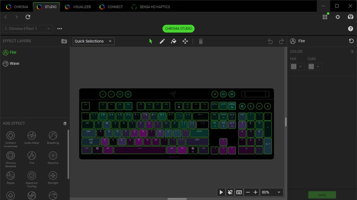Pick the Cold color swatch
The image size is (357, 200).
click(311, 67)
